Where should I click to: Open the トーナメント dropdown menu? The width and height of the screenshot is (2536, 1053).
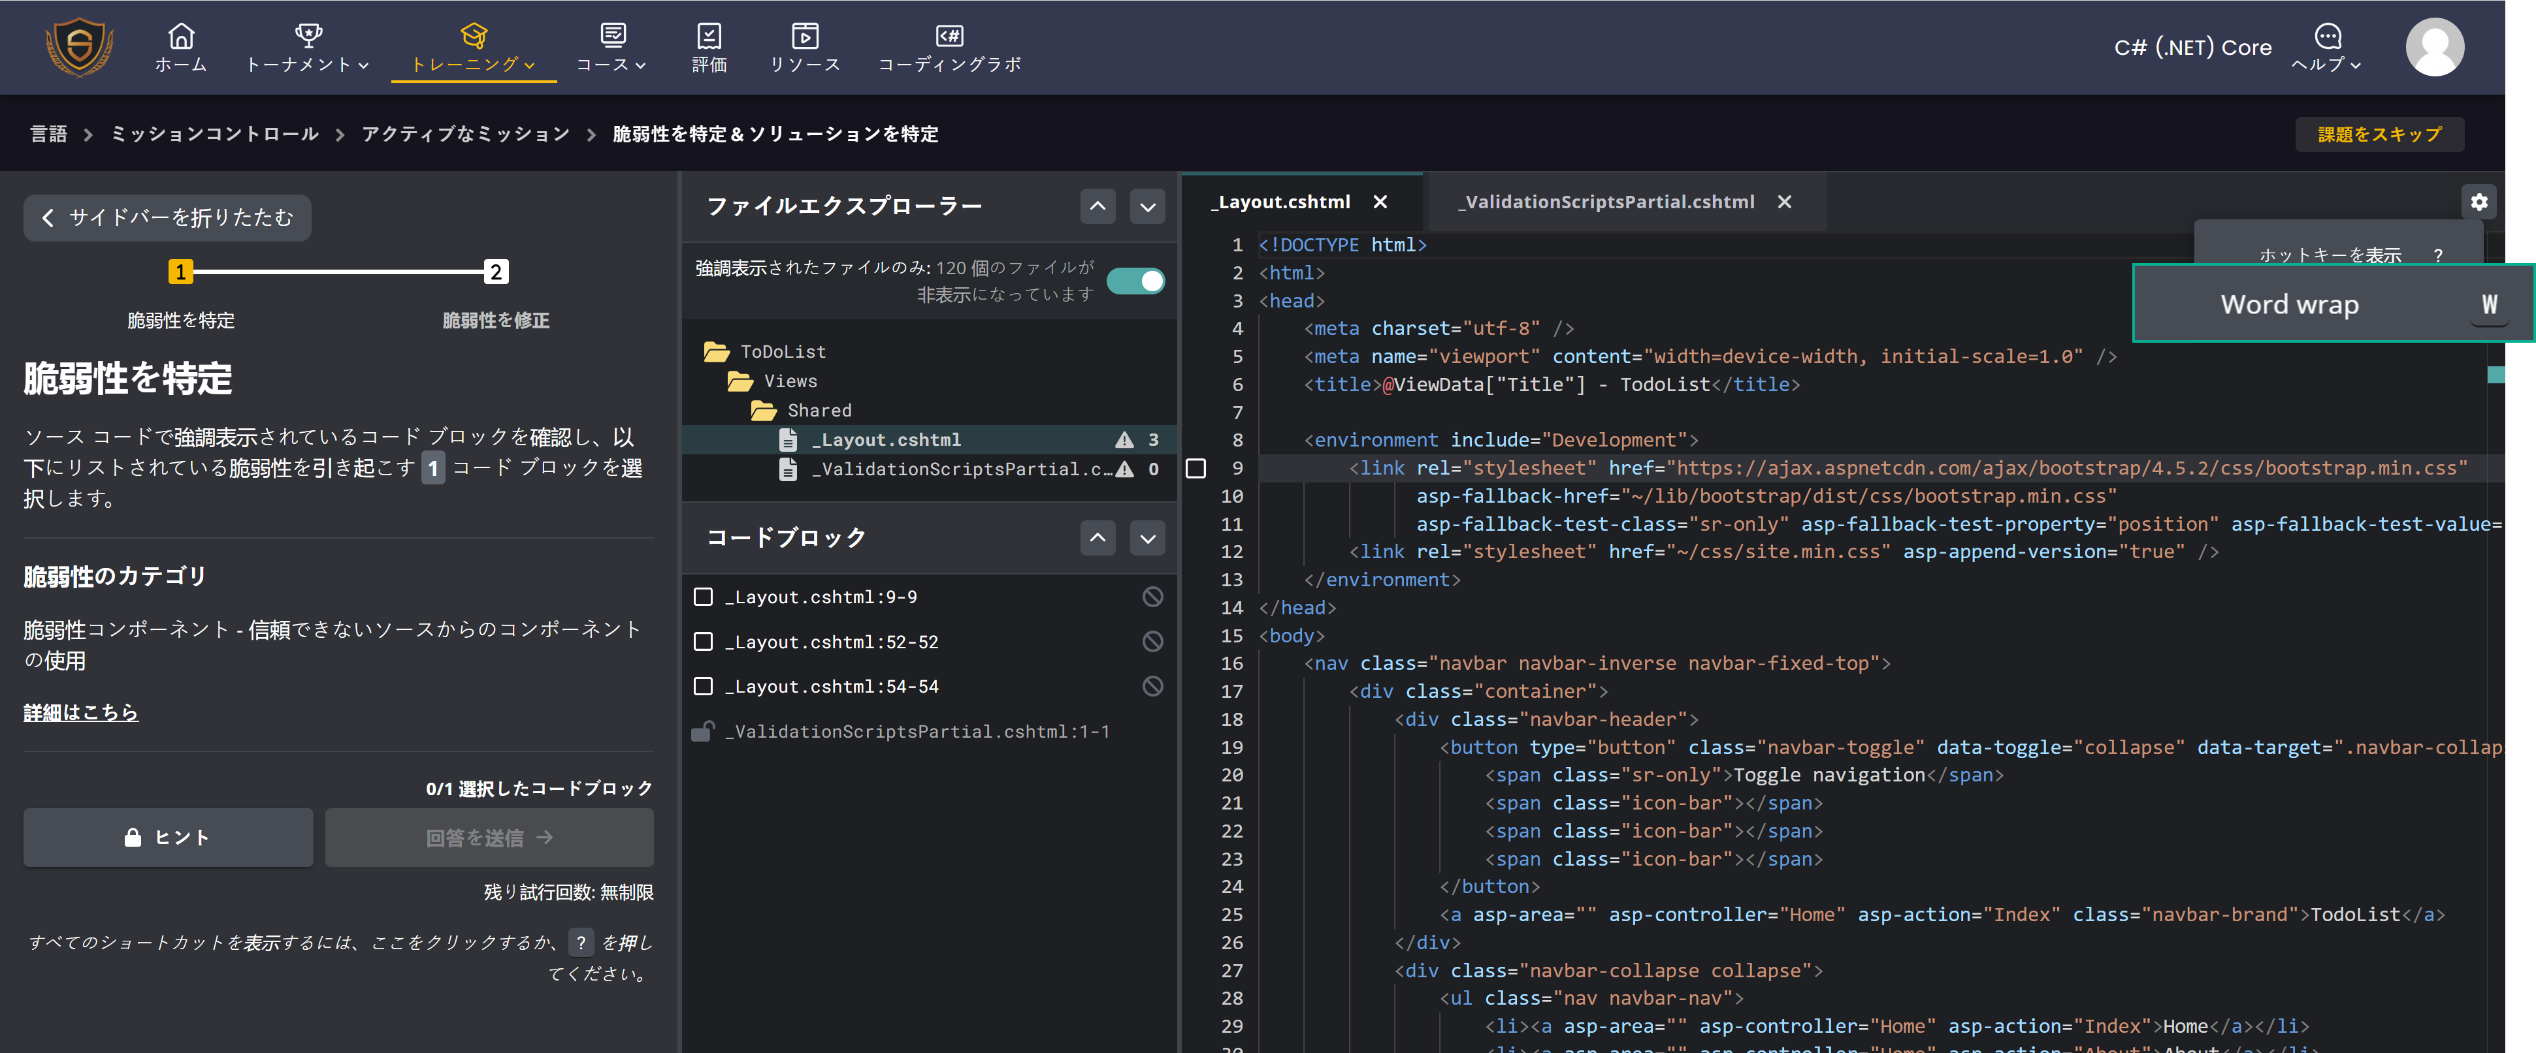pyautogui.click(x=308, y=65)
